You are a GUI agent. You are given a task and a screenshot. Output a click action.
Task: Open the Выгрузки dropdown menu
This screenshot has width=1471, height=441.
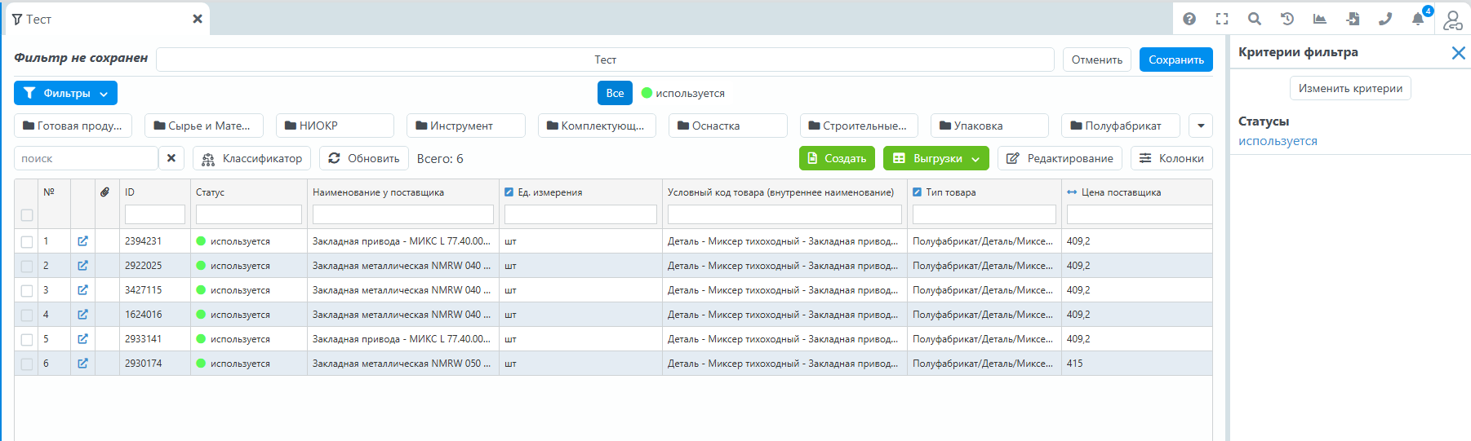pyautogui.click(x=935, y=158)
